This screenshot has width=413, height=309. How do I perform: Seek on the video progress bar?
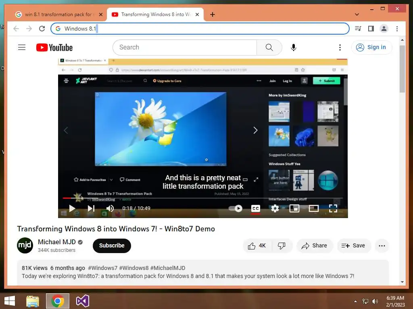(202, 198)
